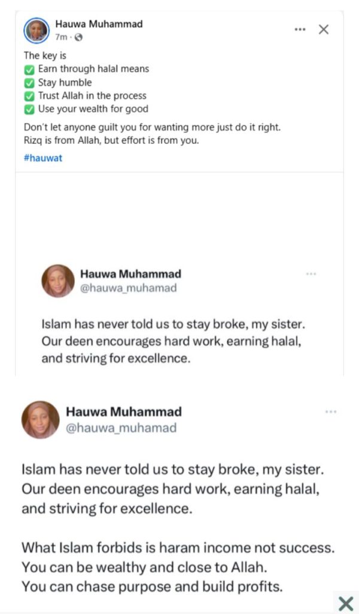Screen dimensions: 359x614
Task: Click the green check beside 'Earn through halal means'
Action: click(x=29, y=70)
